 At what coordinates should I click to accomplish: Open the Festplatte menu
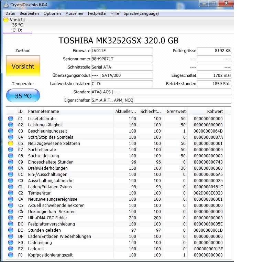[x=97, y=13]
